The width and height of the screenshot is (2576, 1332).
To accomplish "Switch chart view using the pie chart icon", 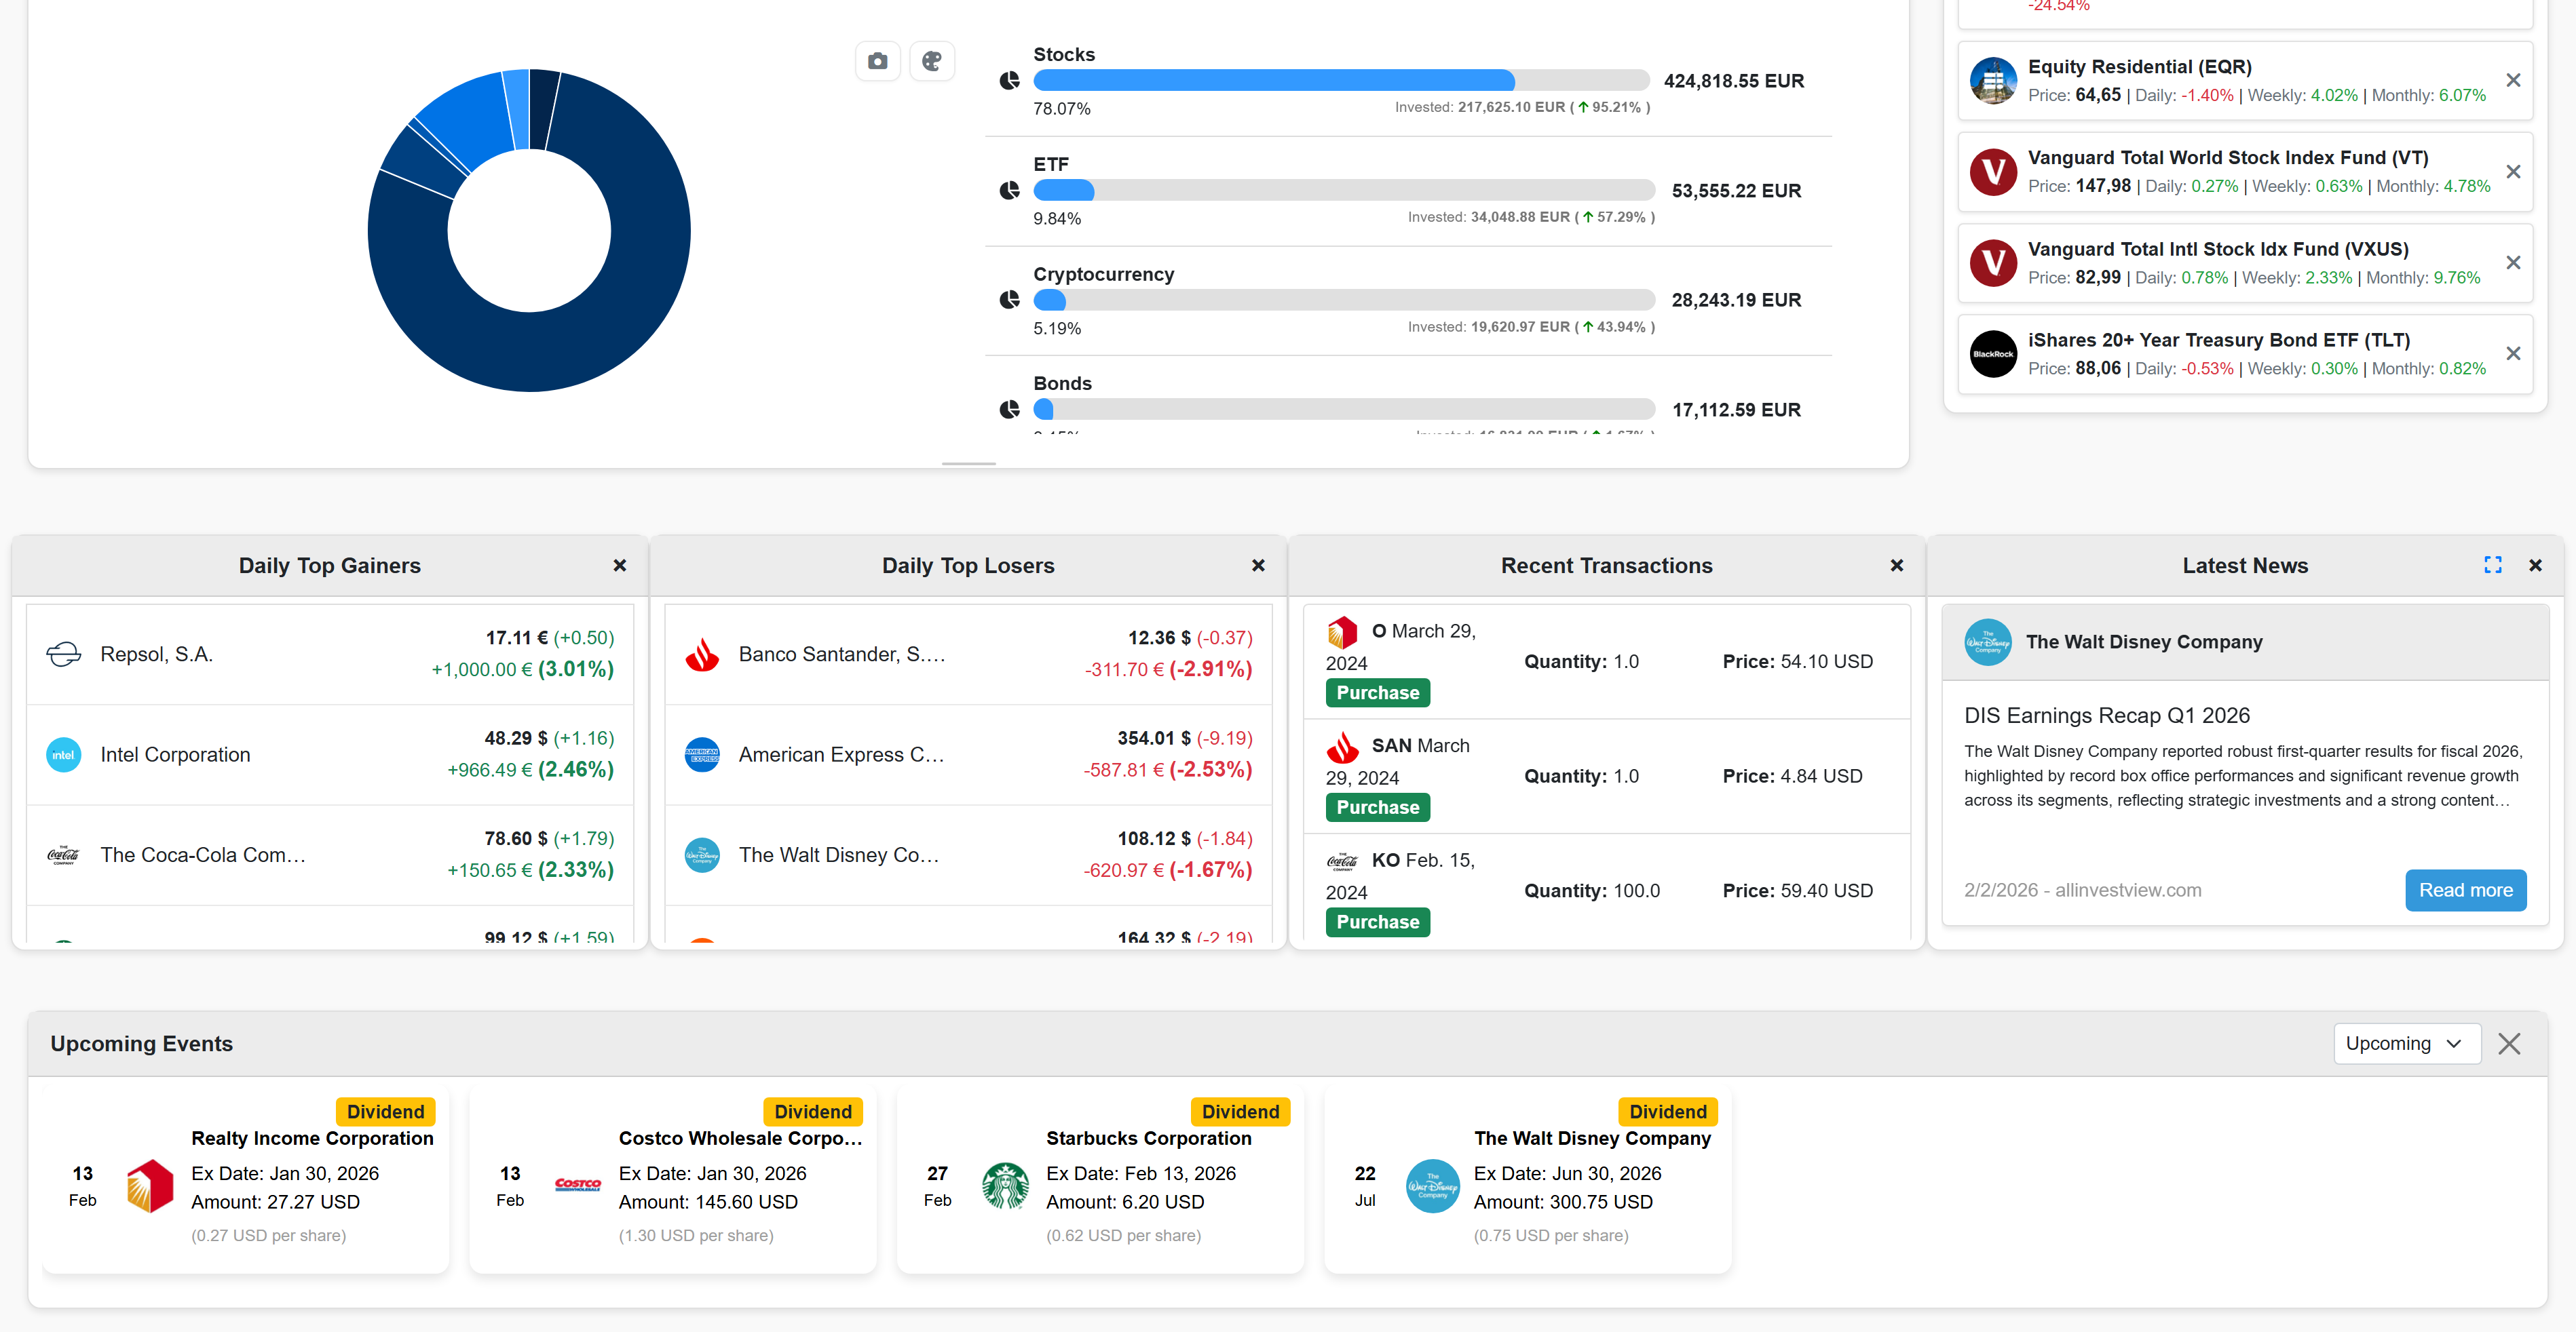I will point(932,61).
